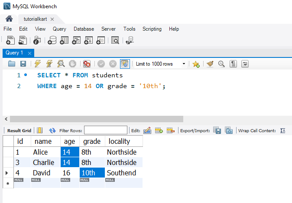The image size is (292, 203).
Task: Focus the Filter Rows input field
Action: (x=106, y=130)
